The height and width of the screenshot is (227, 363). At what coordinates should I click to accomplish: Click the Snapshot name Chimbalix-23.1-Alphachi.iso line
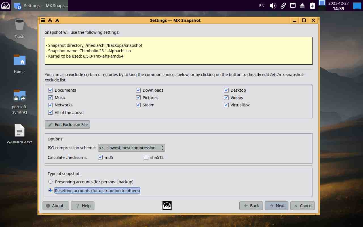coord(88,51)
